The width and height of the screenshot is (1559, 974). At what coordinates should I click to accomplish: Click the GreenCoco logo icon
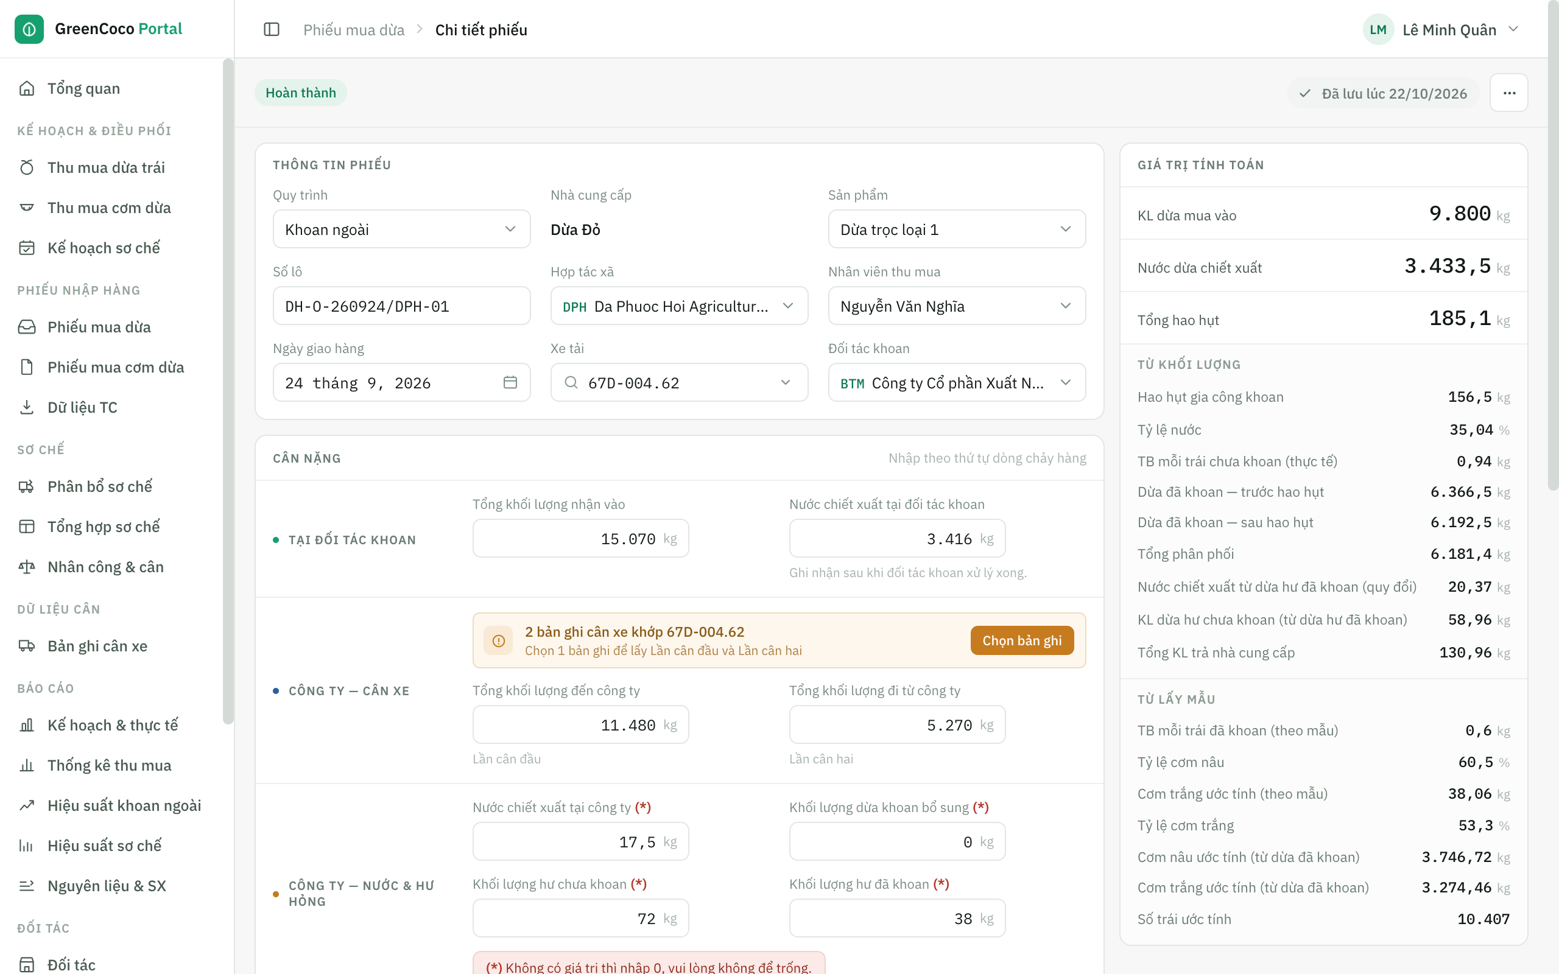[29, 29]
